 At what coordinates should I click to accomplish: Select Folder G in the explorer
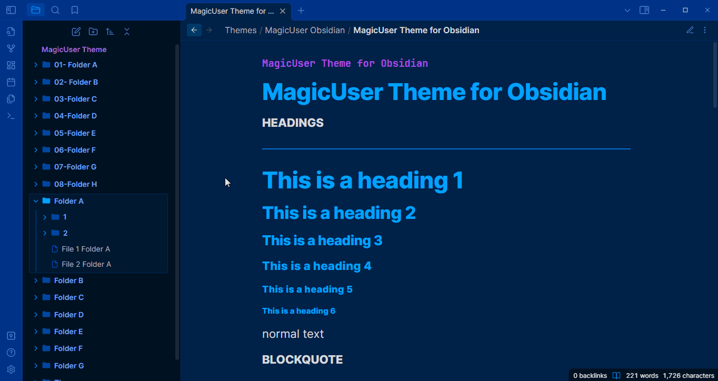tap(98, 366)
